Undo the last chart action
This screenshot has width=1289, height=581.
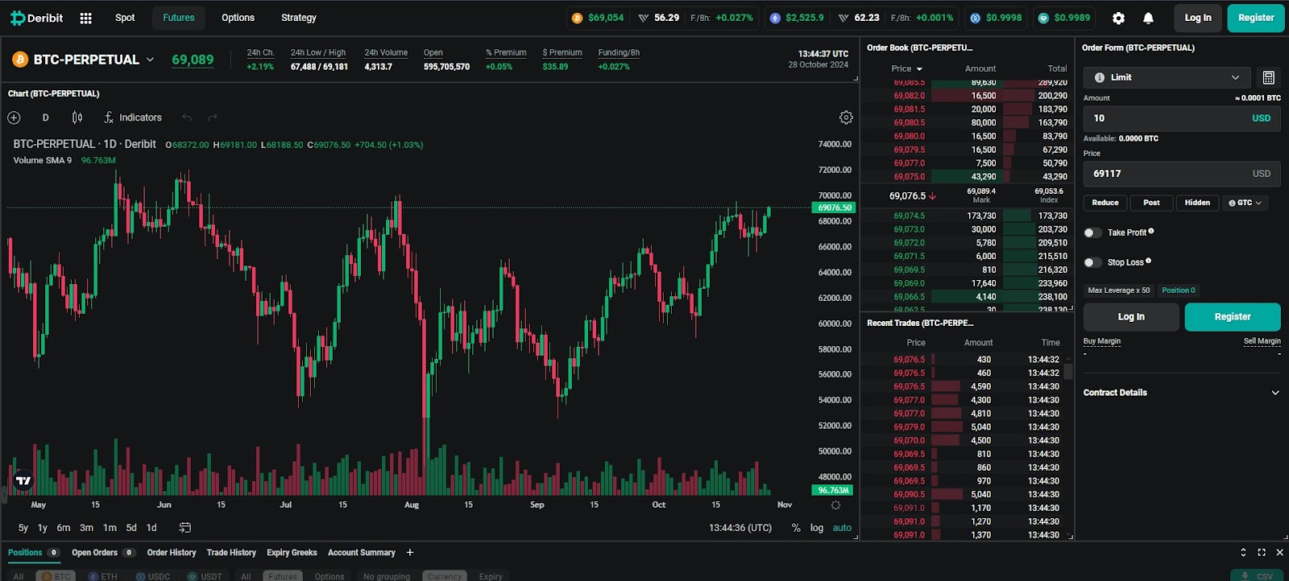click(187, 117)
